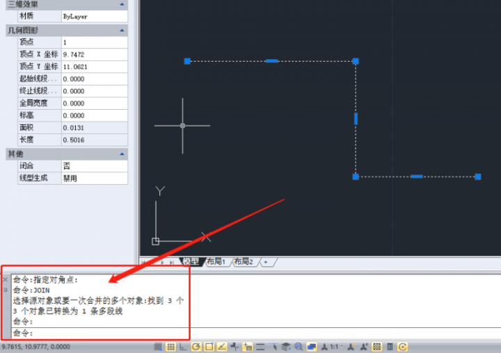Click the selection cursor status icon
The width and height of the screenshot is (501, 353).
coord(273,347)
